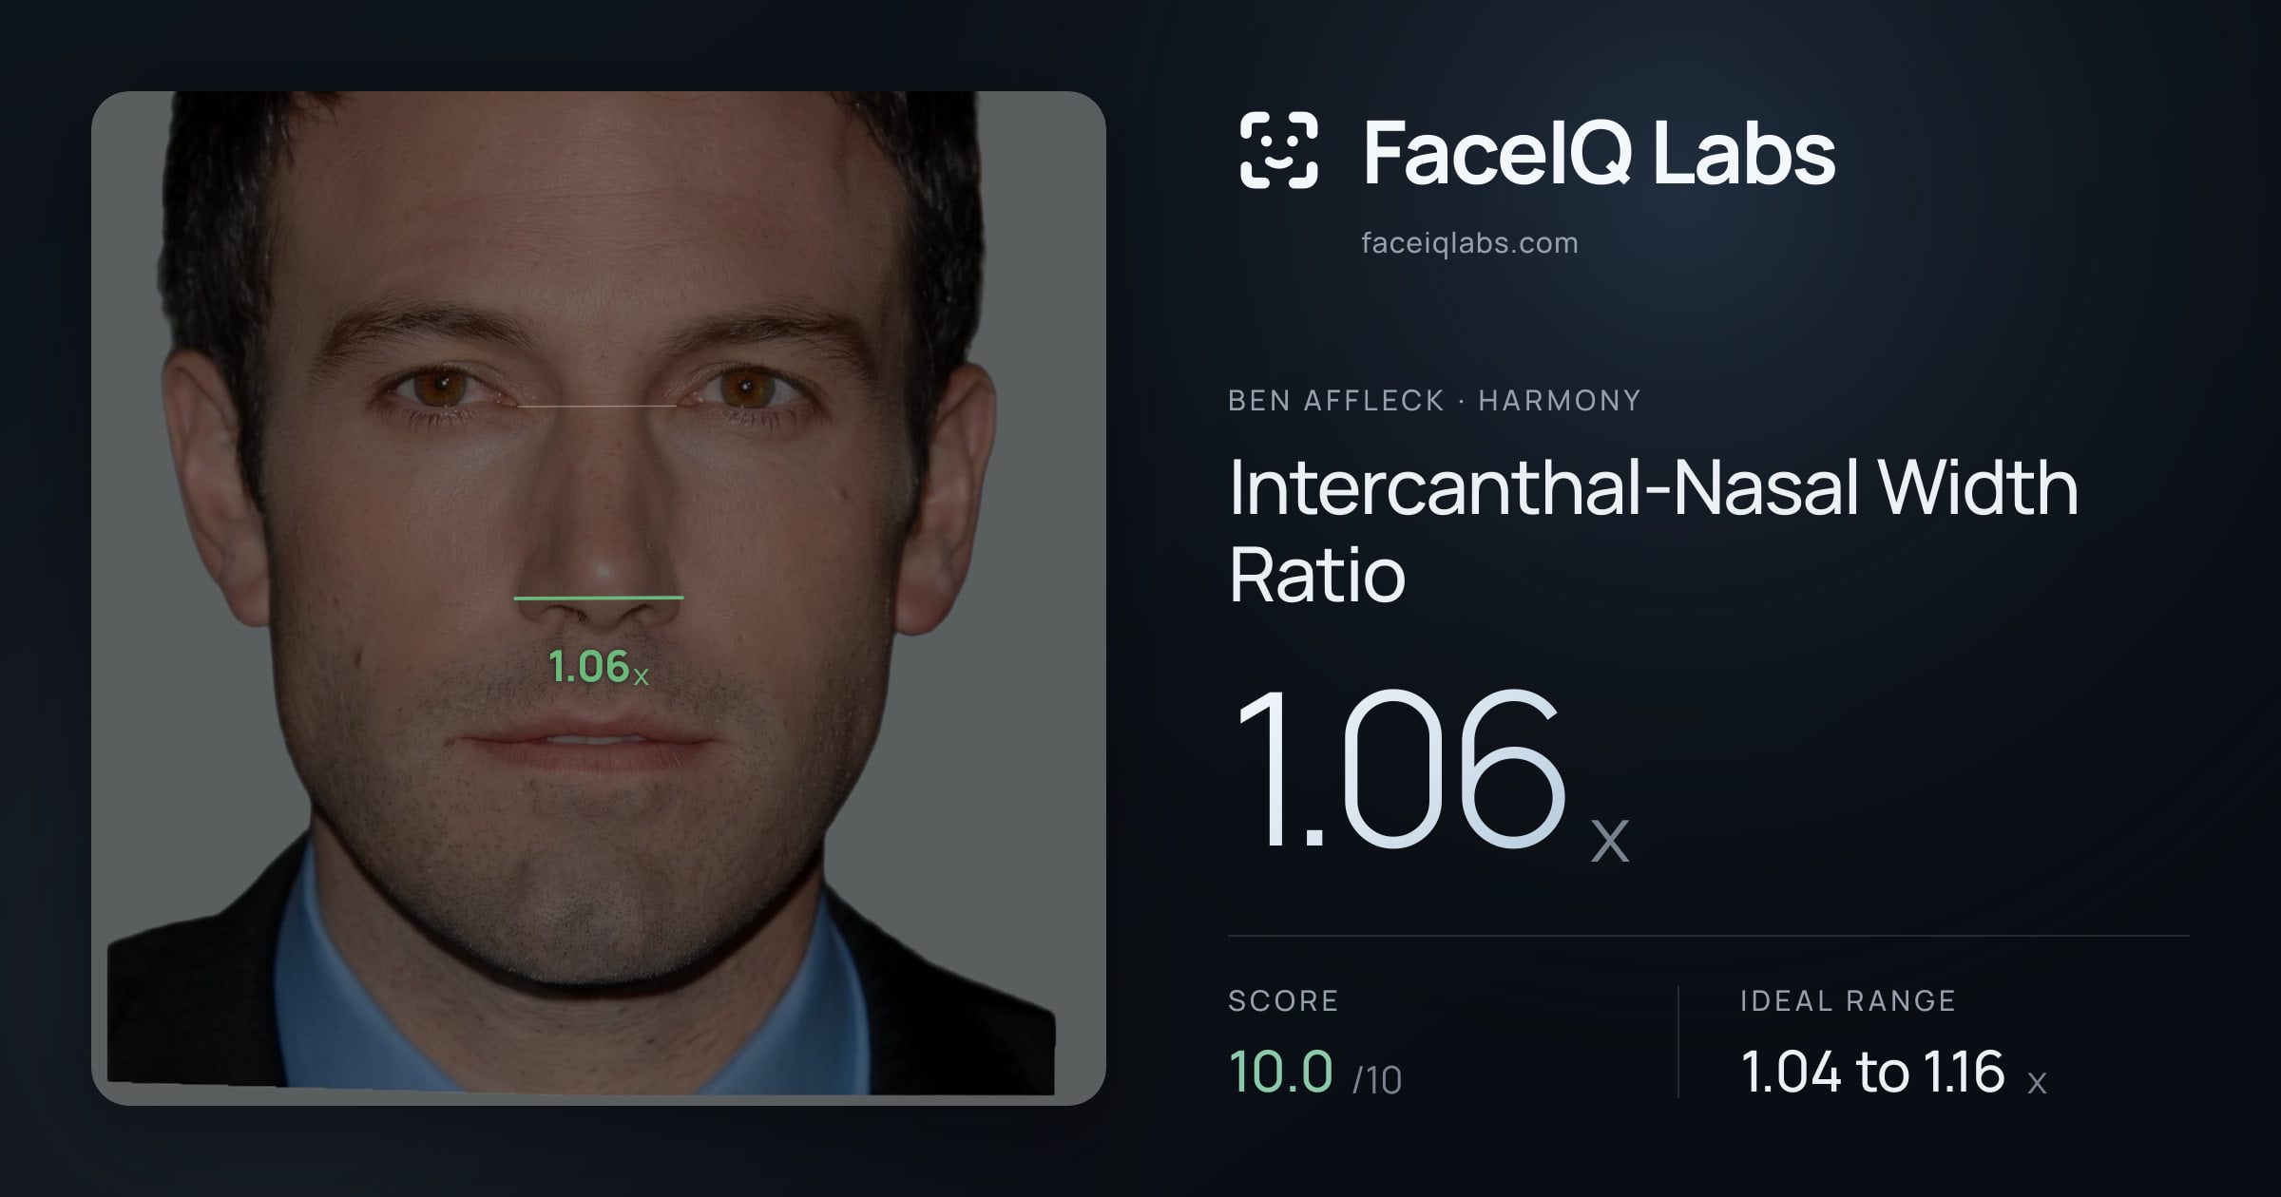This screenshot has height=1197, width=2281.
Task: Click the face photo thumbnail
Action: tap(599, 598)
